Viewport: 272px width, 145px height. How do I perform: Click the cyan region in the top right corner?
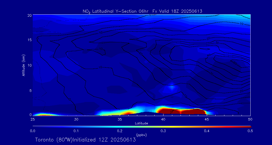246,18
